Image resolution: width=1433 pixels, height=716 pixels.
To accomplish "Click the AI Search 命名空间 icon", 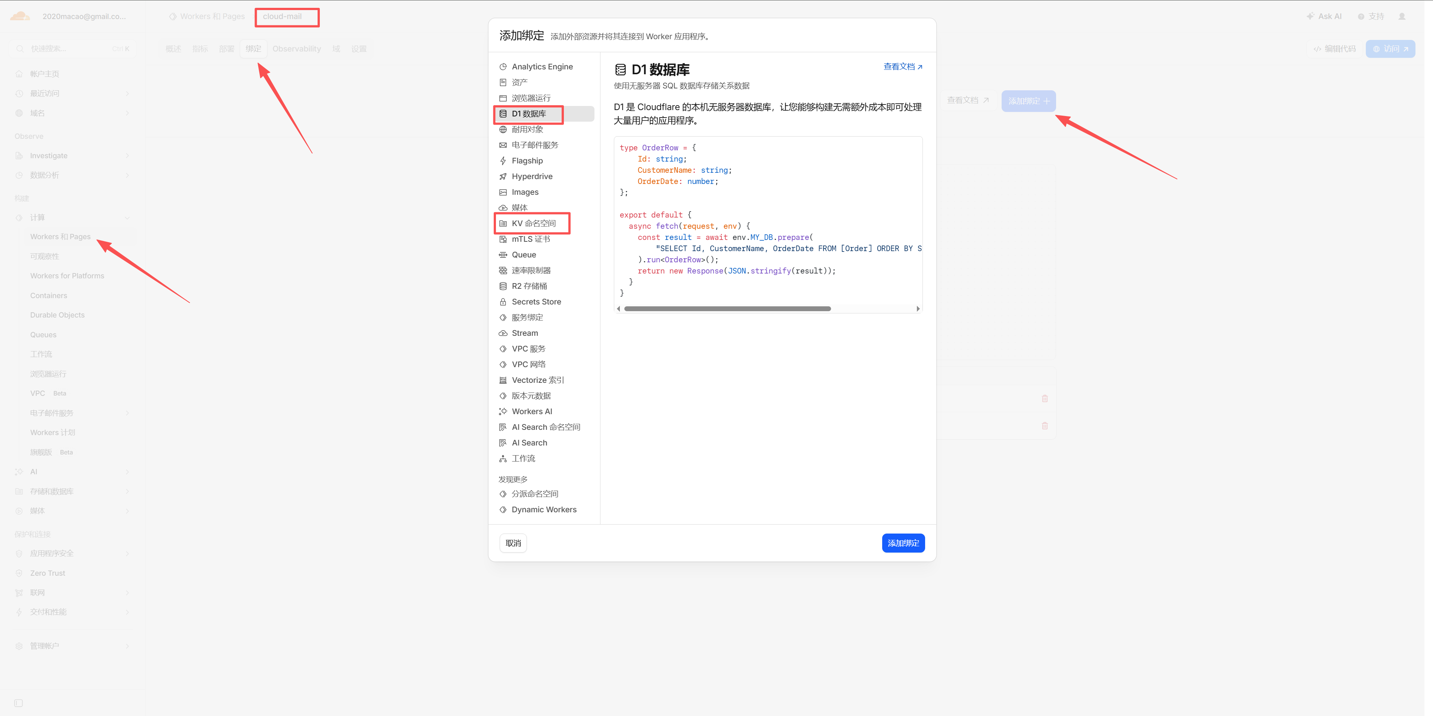I will (503, 427).
